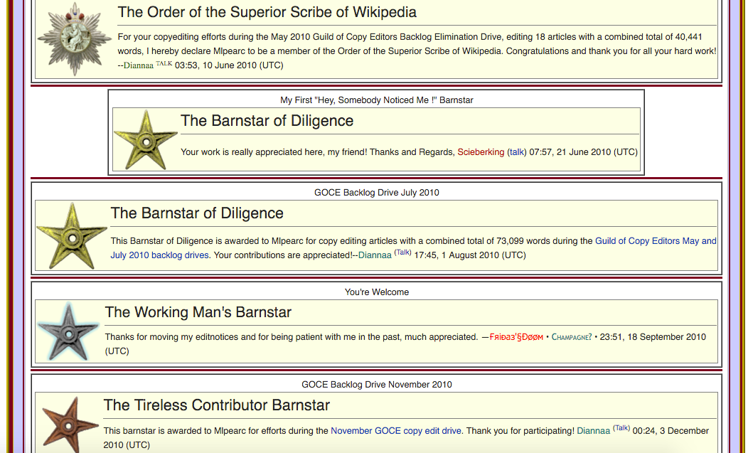753x453 pixels.
Task: Open the Talk link dated 3 December 2010
Action: (x=621, y=427)
